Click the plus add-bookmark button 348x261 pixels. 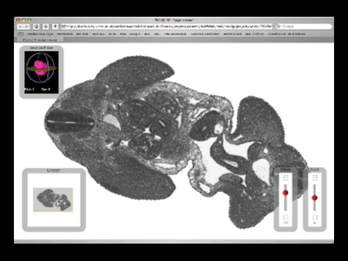pyautogui.click(x=55, y=26)
